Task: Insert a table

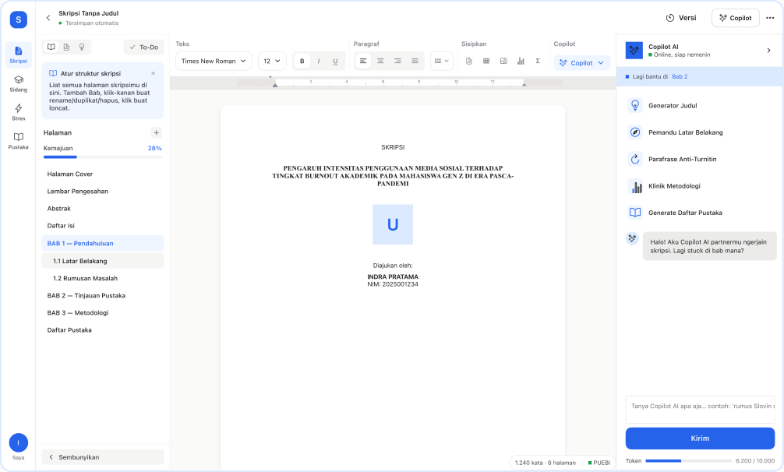Action: [486, 61]
